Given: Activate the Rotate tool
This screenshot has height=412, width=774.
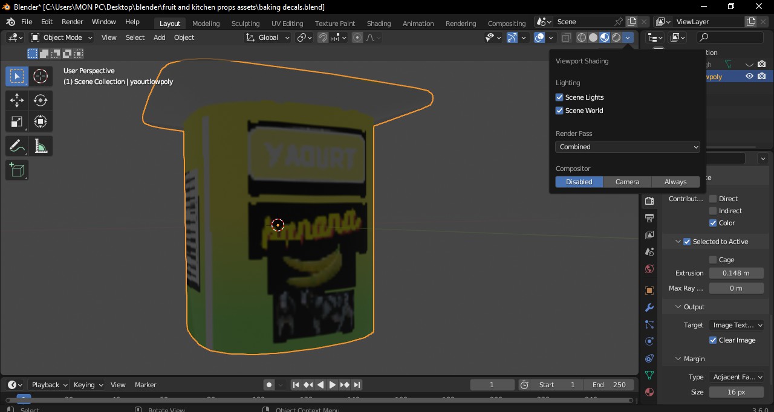Looking at the screenshot, I should coord(41,100).
